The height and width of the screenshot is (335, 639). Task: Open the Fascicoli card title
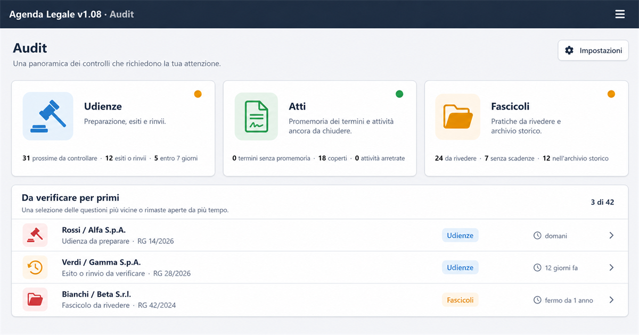510,107
